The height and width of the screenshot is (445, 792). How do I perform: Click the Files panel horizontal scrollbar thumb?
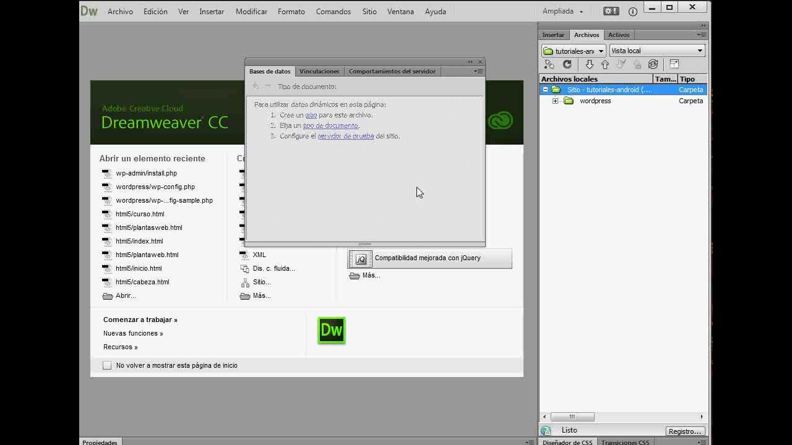[x=572, y=417]
